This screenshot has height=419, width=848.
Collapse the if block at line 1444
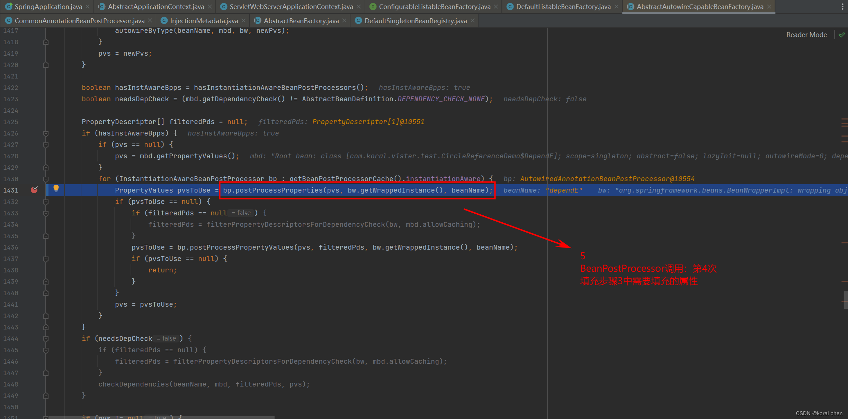pos(46,339)
